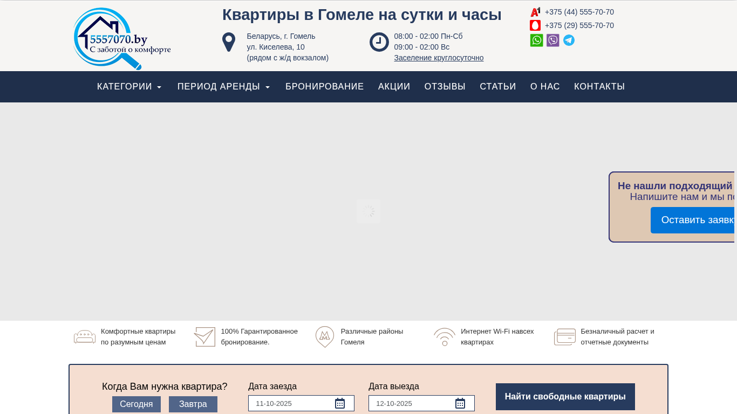
Task: Select the Сегодня quick date option
Action: click(137, 404)
